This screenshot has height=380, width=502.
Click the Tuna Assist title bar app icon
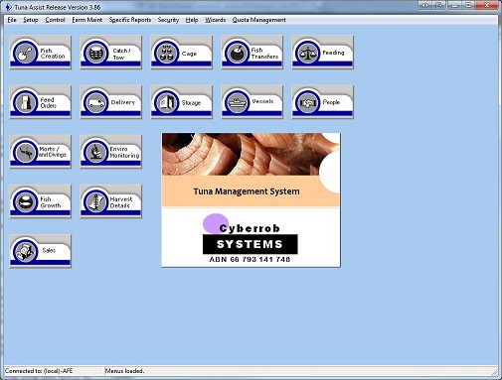[x=8, y=7]
